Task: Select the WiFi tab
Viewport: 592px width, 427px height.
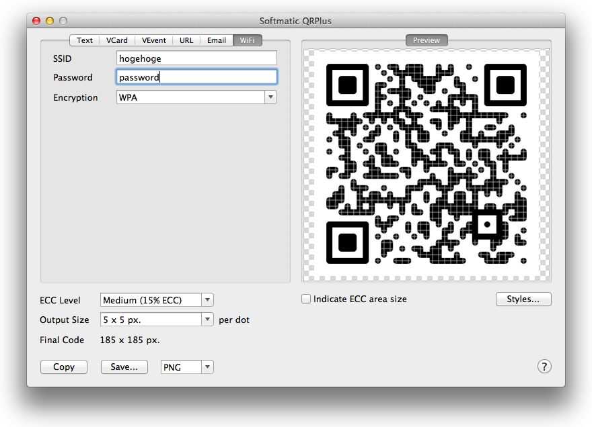Action: [248, 40]
